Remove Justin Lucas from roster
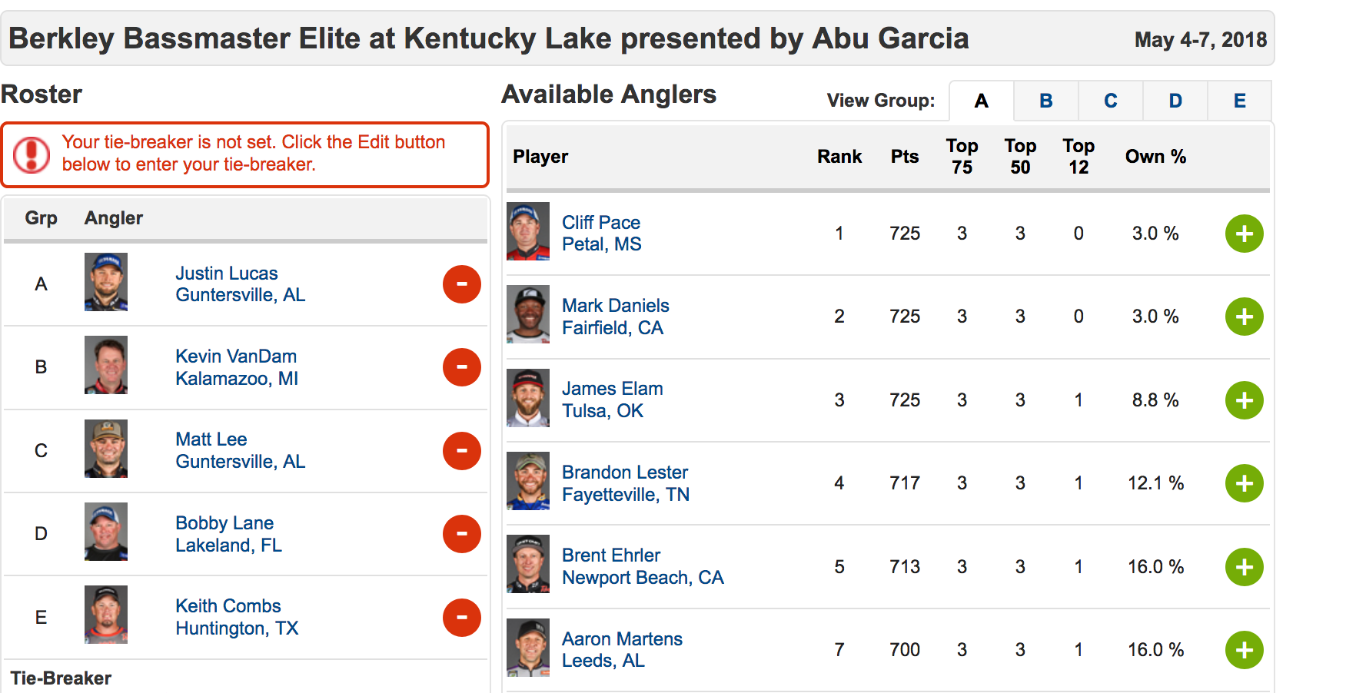The image size is (1356, 693). (462, 284)
